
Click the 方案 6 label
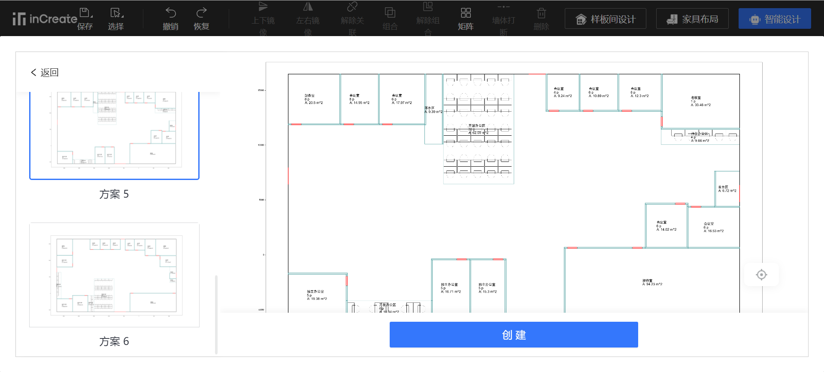click(x=114, y=341)
